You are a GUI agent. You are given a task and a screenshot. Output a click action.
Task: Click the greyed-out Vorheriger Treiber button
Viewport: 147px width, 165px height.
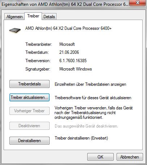(x=29, y=111)
